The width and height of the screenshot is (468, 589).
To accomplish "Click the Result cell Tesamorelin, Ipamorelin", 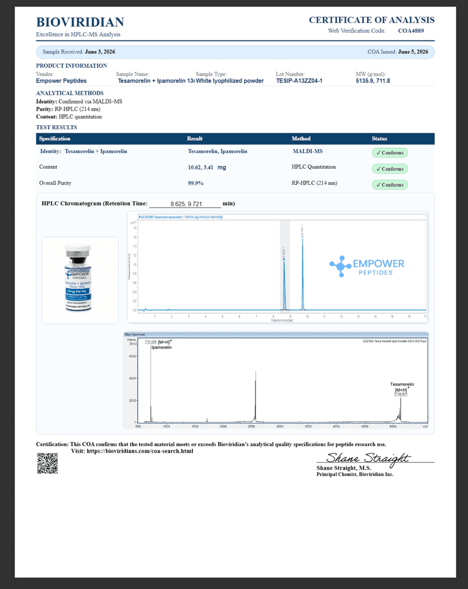I will click(218, 151).
